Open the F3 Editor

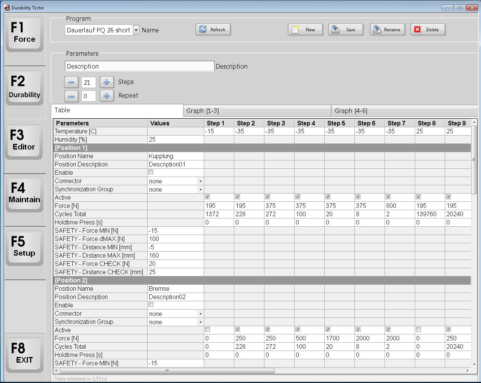point(24,141)
